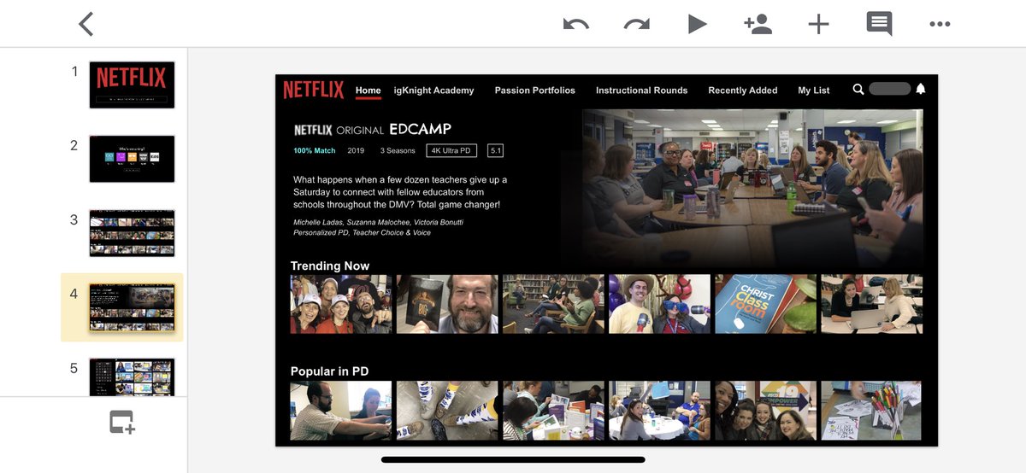Undo the last action
The image size is (1026, 473).
coord(575,24)
